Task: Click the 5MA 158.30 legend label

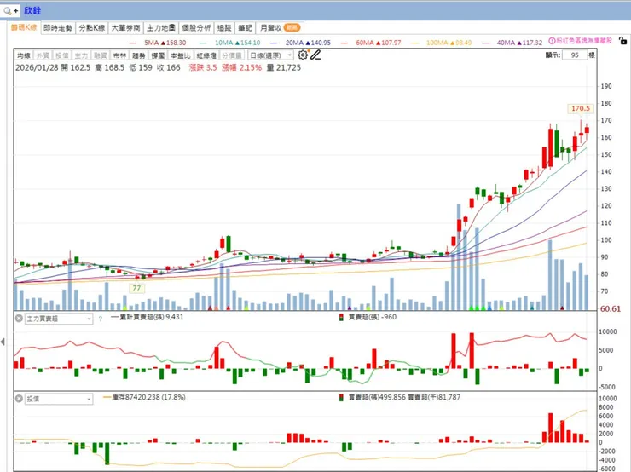Action: point(165,43)
